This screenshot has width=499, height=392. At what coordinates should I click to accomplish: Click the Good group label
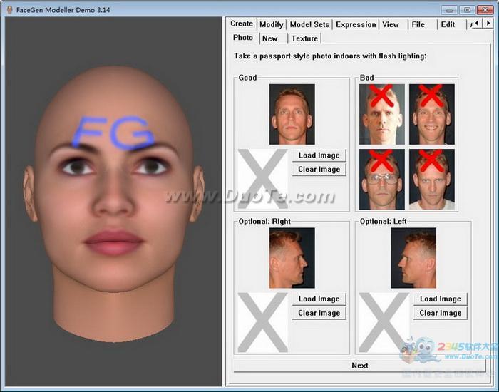pyautogui.click(x=247, y=78)
